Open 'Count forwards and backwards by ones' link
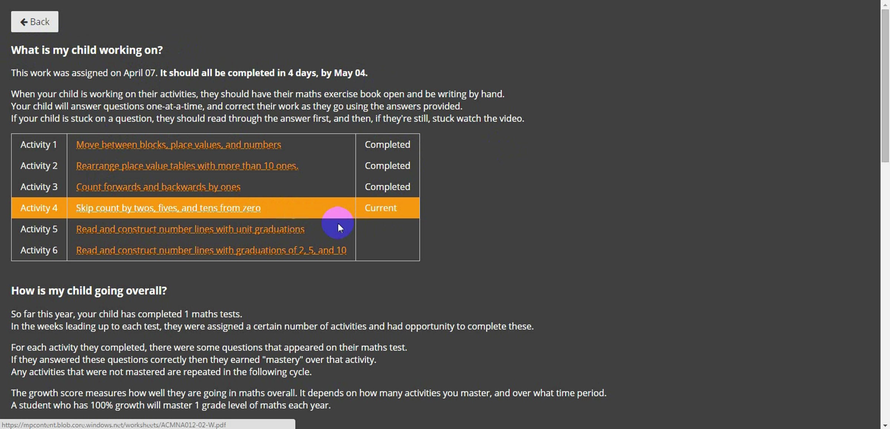 pyautogui.click(x=158, y=187)
